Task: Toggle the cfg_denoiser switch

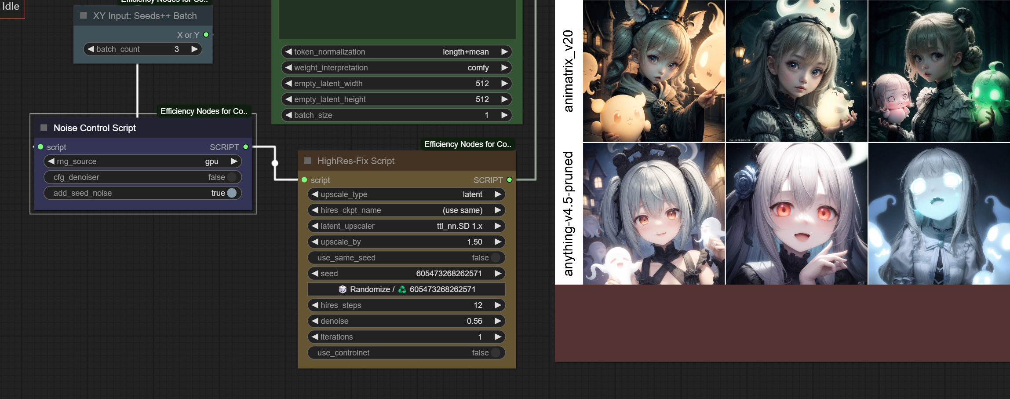Action: click(232, 177)
